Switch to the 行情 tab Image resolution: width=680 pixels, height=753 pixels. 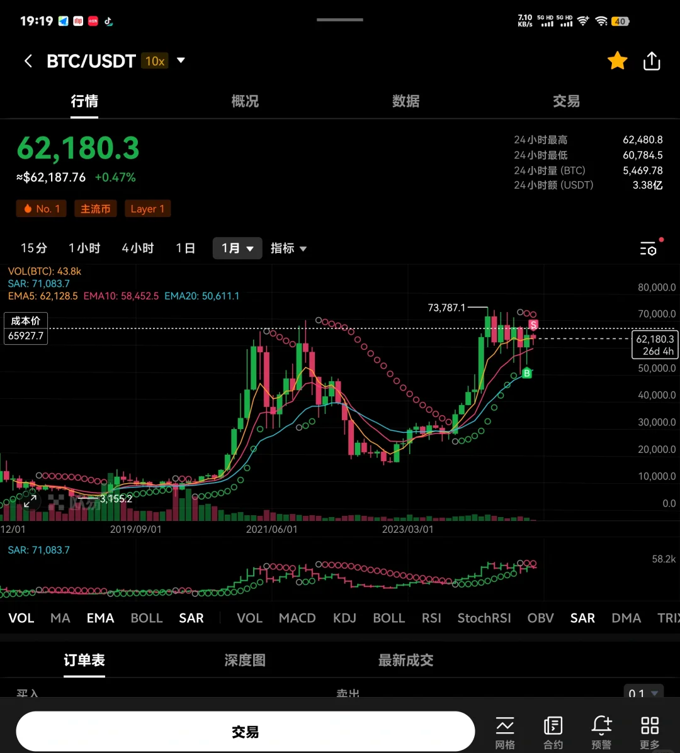tap(84, 101)
